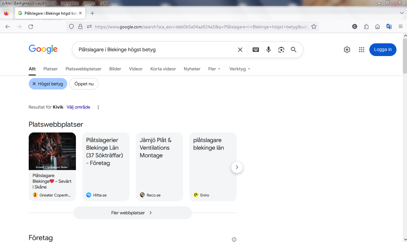Show next carousel results with arrow
The width and height of the screenshot is (407, 242).
click(237, 167)
